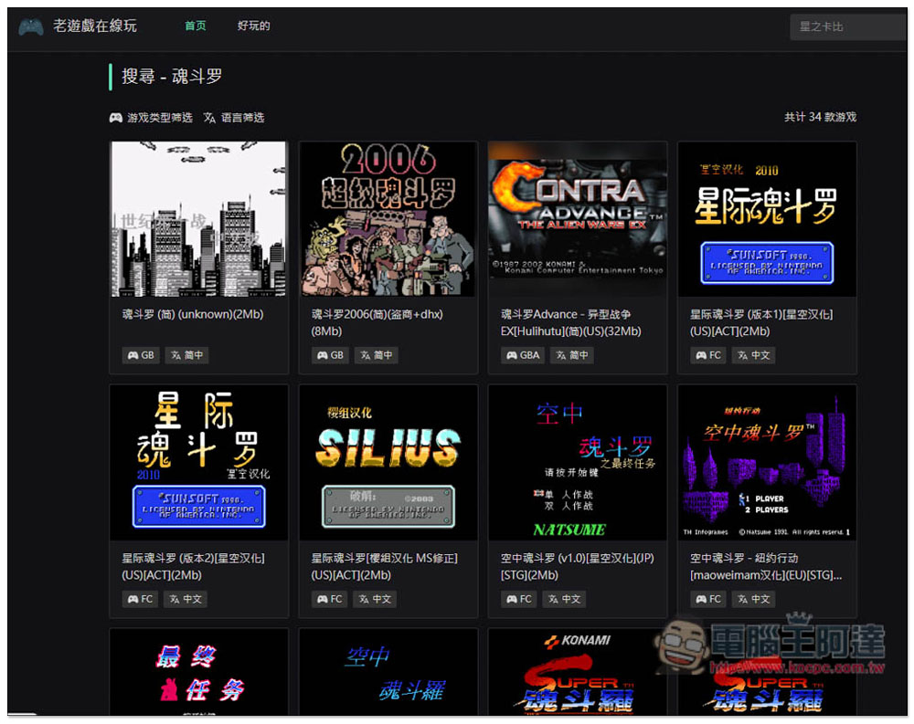Click the 中文 tag under 空中魂斗罗 (v1.0)
This screenshot has width=914, height=724.
tap(564, 599)
